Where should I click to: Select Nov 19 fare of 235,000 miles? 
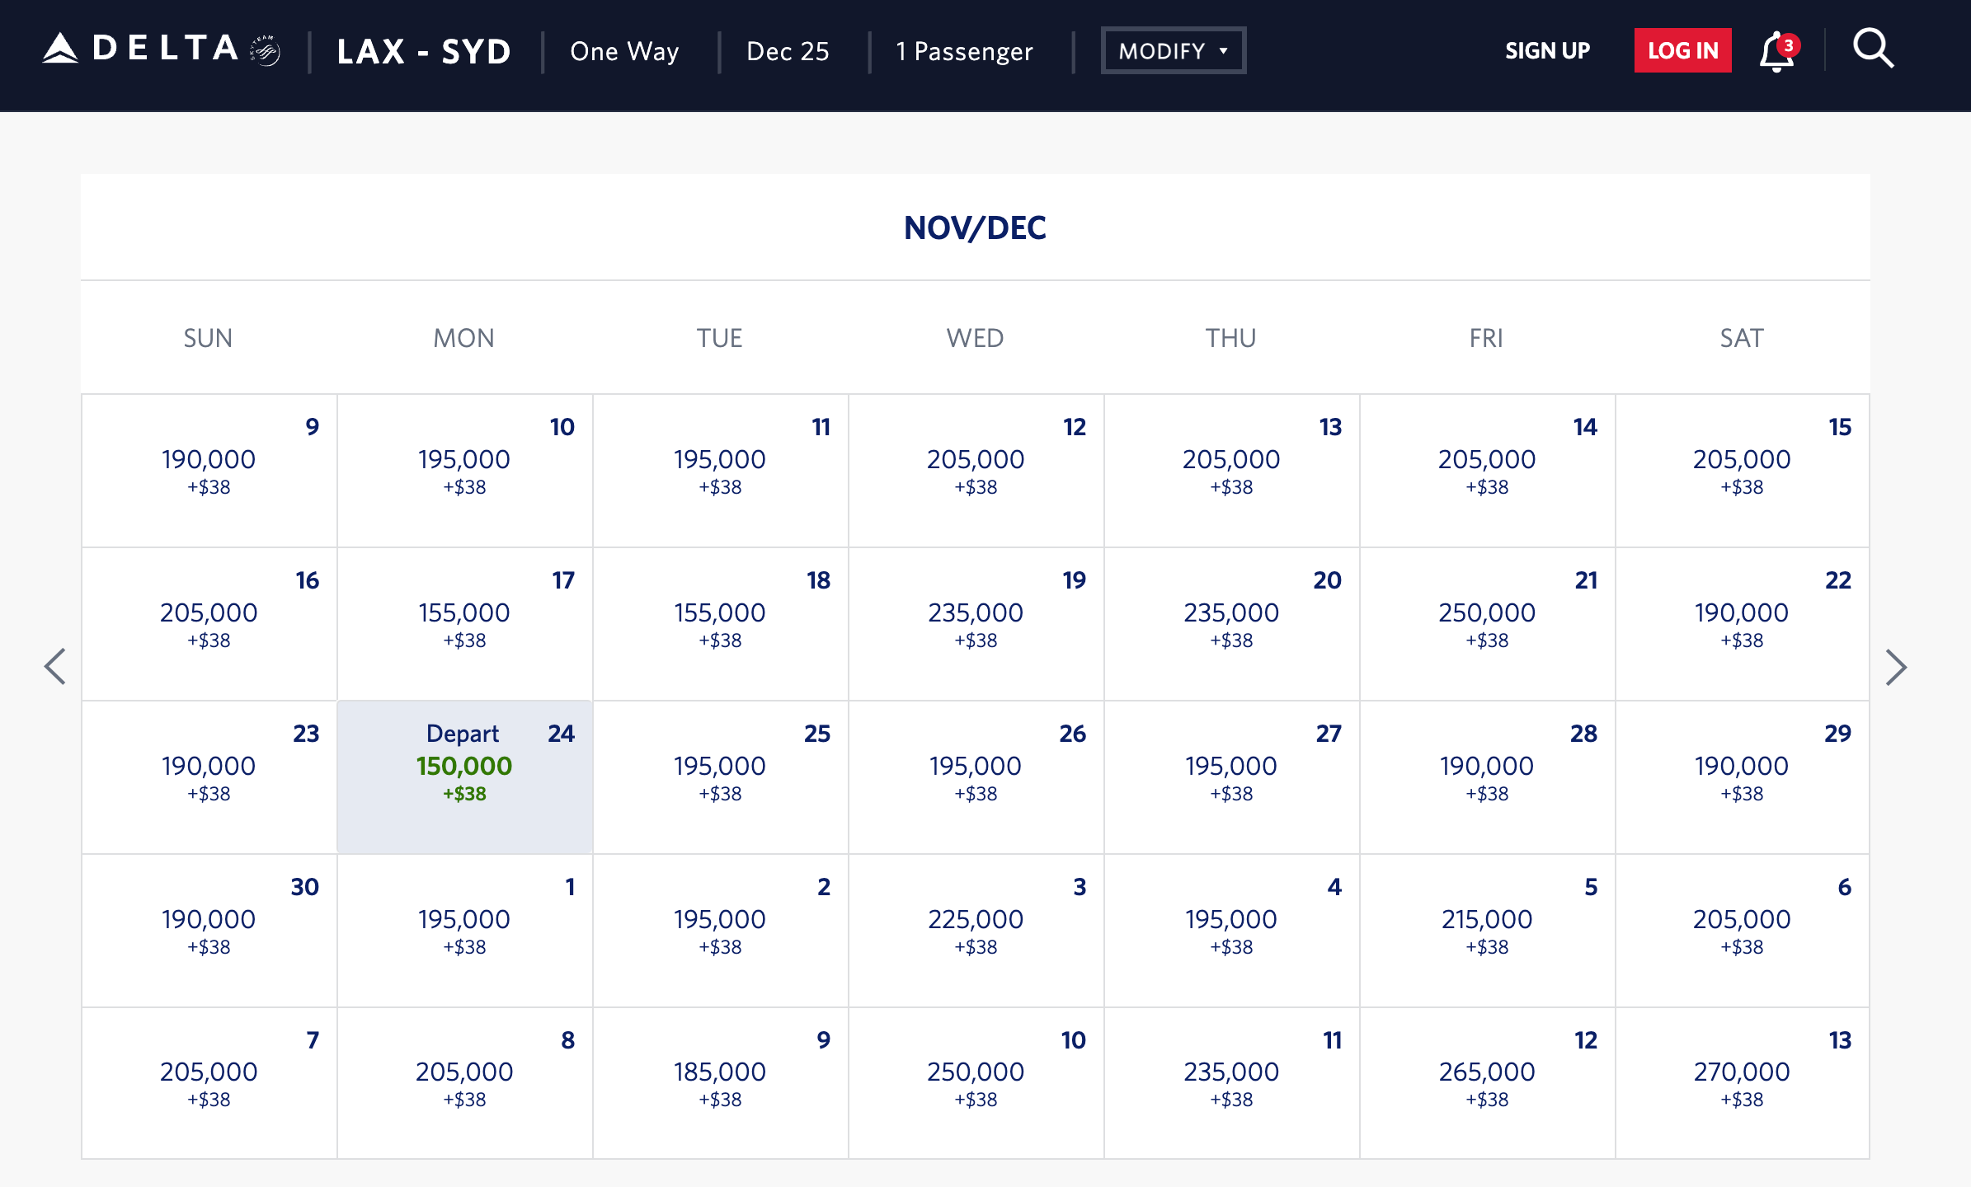(x=976, y=624)
